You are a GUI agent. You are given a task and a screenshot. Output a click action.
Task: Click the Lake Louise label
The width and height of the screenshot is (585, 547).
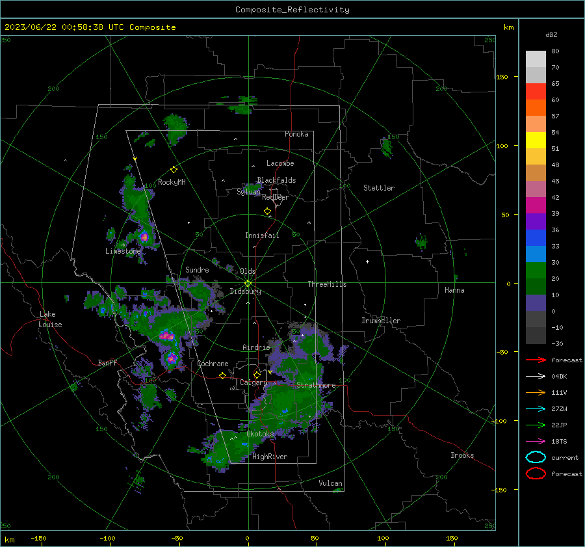point(50,319)
